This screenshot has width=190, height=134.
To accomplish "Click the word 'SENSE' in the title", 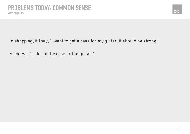I will click(x=83, y=8).
